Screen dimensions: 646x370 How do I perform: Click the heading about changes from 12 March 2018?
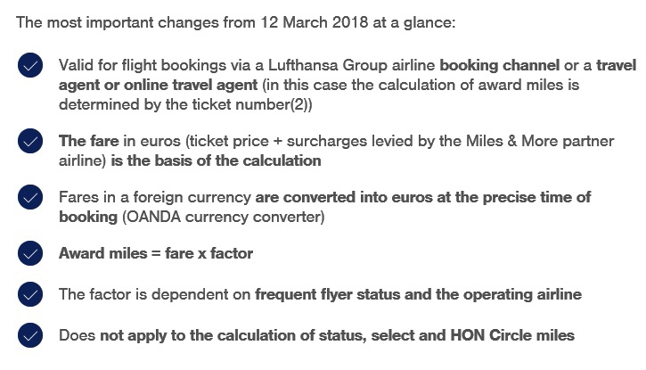pyautogui.click(x=236, y=22)
